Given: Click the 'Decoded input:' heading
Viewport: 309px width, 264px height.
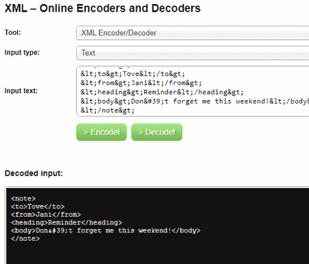Looking at the screenshot, I should coord(34,173).
